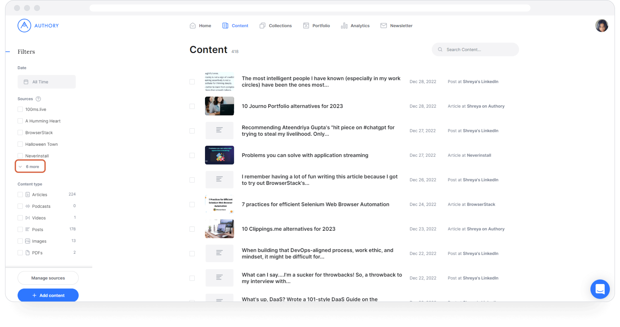Click the Collections stacked squares icon

point(262,25)
